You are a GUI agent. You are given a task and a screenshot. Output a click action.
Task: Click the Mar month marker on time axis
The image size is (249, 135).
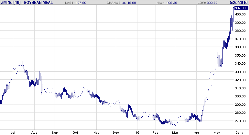click(175, 132)
